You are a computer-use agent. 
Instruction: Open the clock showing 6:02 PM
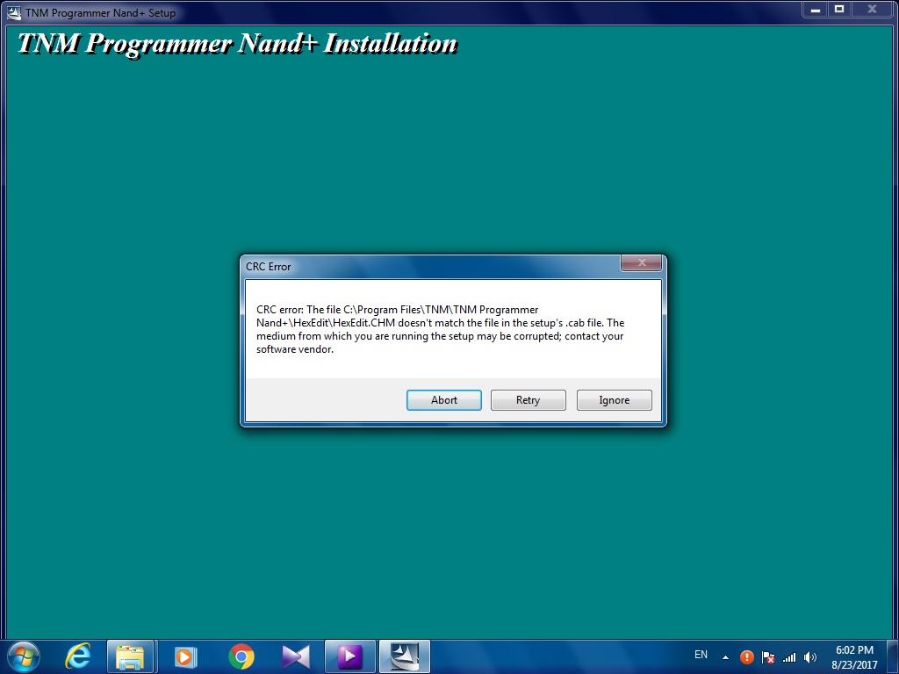pos(854,656)
